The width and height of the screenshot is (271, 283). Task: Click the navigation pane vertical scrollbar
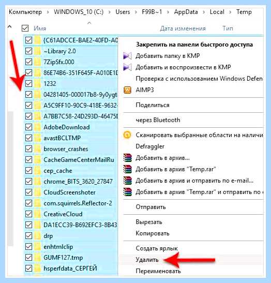click(10, 178)
